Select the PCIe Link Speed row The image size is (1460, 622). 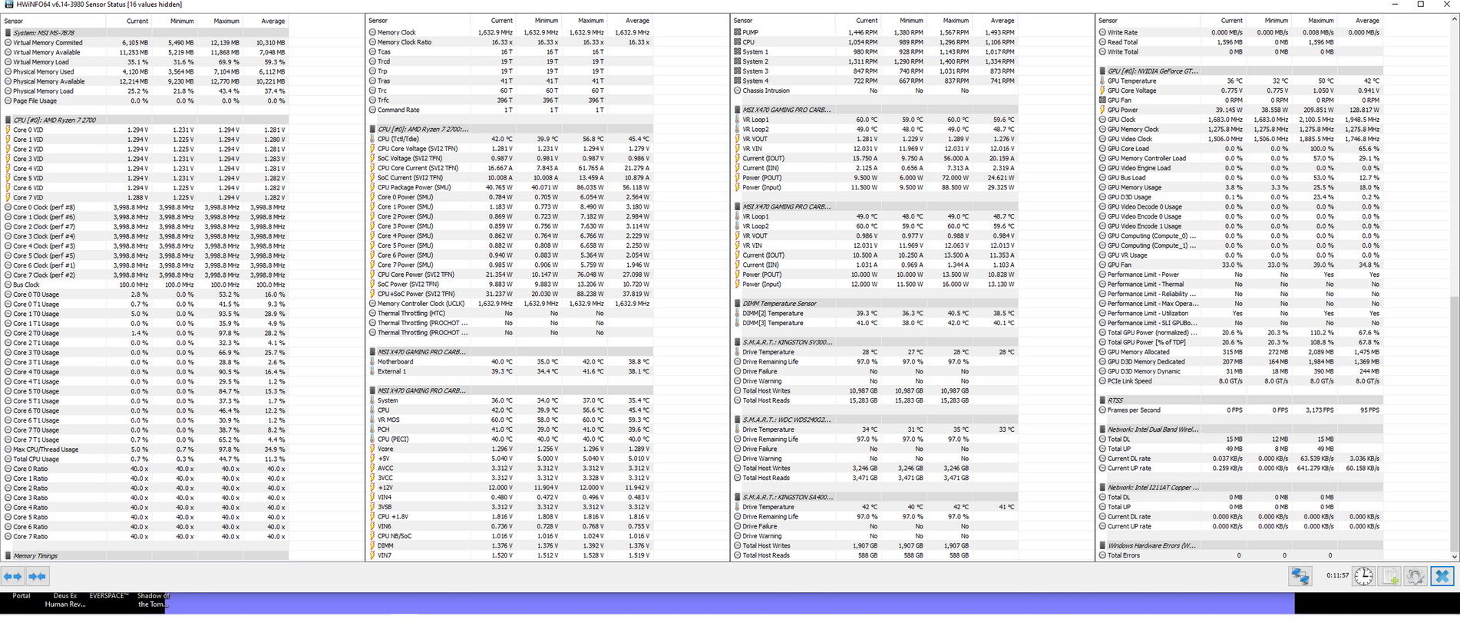pyautogui.click(x=1239, y=381)
